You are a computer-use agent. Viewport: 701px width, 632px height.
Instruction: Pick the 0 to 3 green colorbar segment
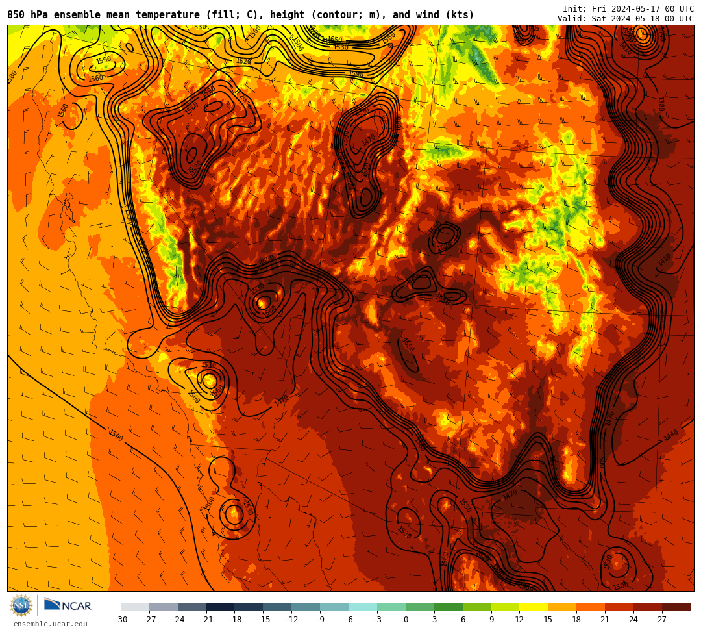coord(420,607)
